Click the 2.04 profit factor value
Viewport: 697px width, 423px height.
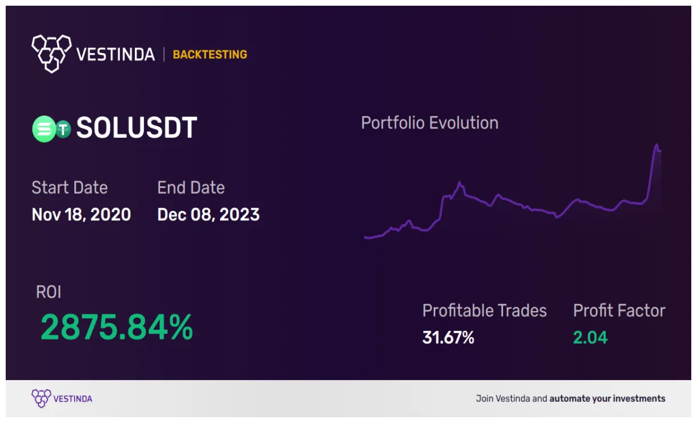click(590, 338)
